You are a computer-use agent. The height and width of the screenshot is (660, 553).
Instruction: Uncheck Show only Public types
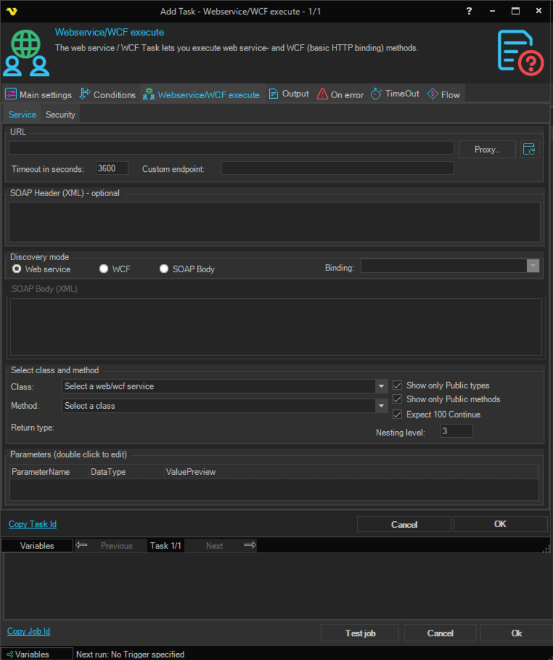click(x=397, y=385)
